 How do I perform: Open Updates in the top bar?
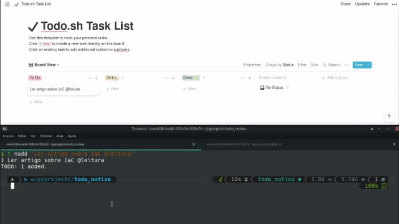click(363, 4)
